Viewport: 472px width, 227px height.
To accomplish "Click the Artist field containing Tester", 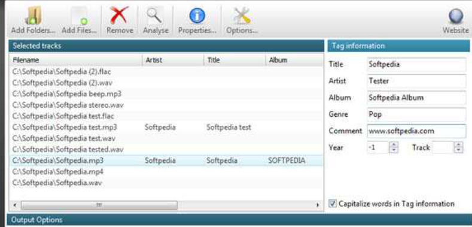I will 416,81.
